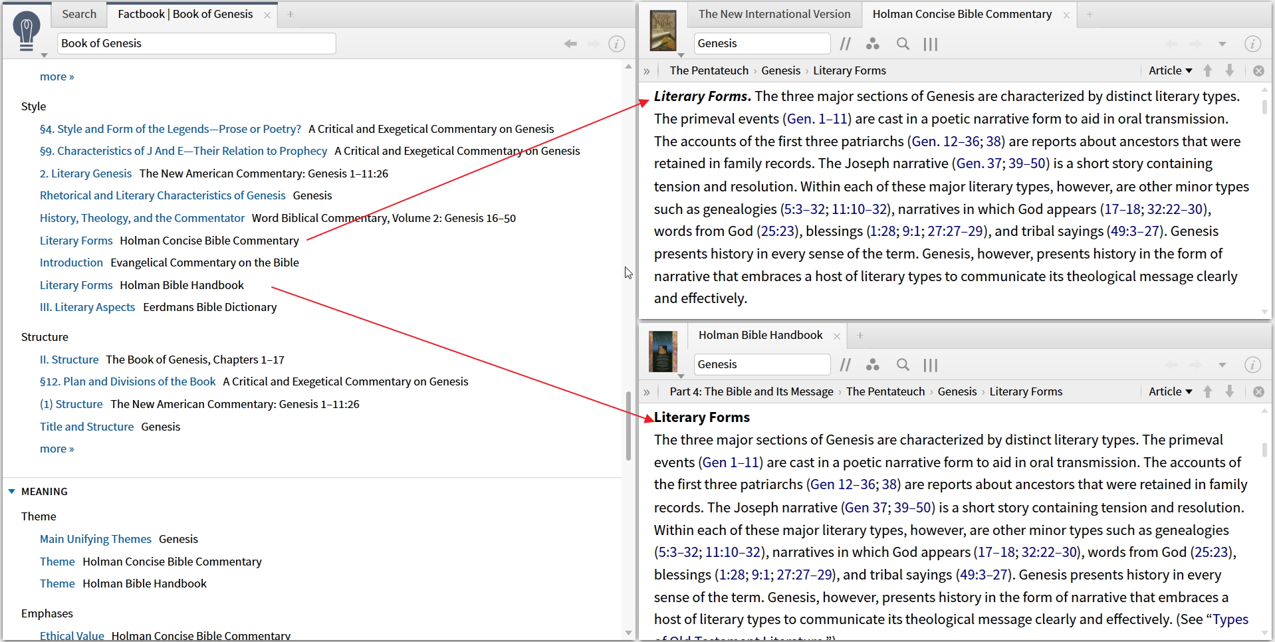Image resolution: width=1275 pixels, height=642 pixels.
Task: Toggle parallel resources in Concise Commentary panel
Action: pyautogui.click(x=846, y=44)
